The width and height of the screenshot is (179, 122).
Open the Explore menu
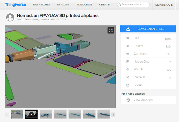click(x=63, y=5)
